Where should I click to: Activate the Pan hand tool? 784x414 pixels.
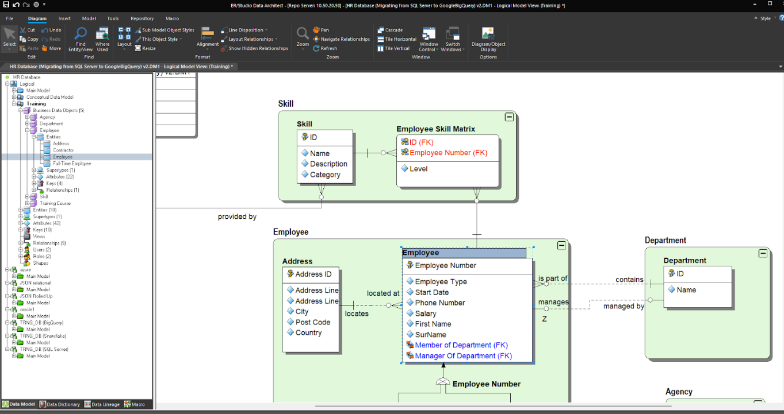pos(321,30)
